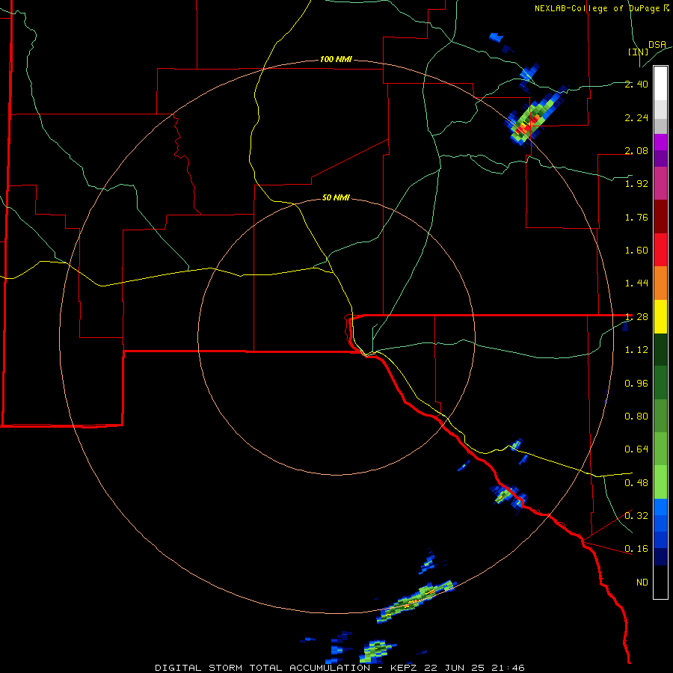Viewport: 673px width, 673px height.
Task: Select the 1.92 legend value
Action: coord(636,184)
